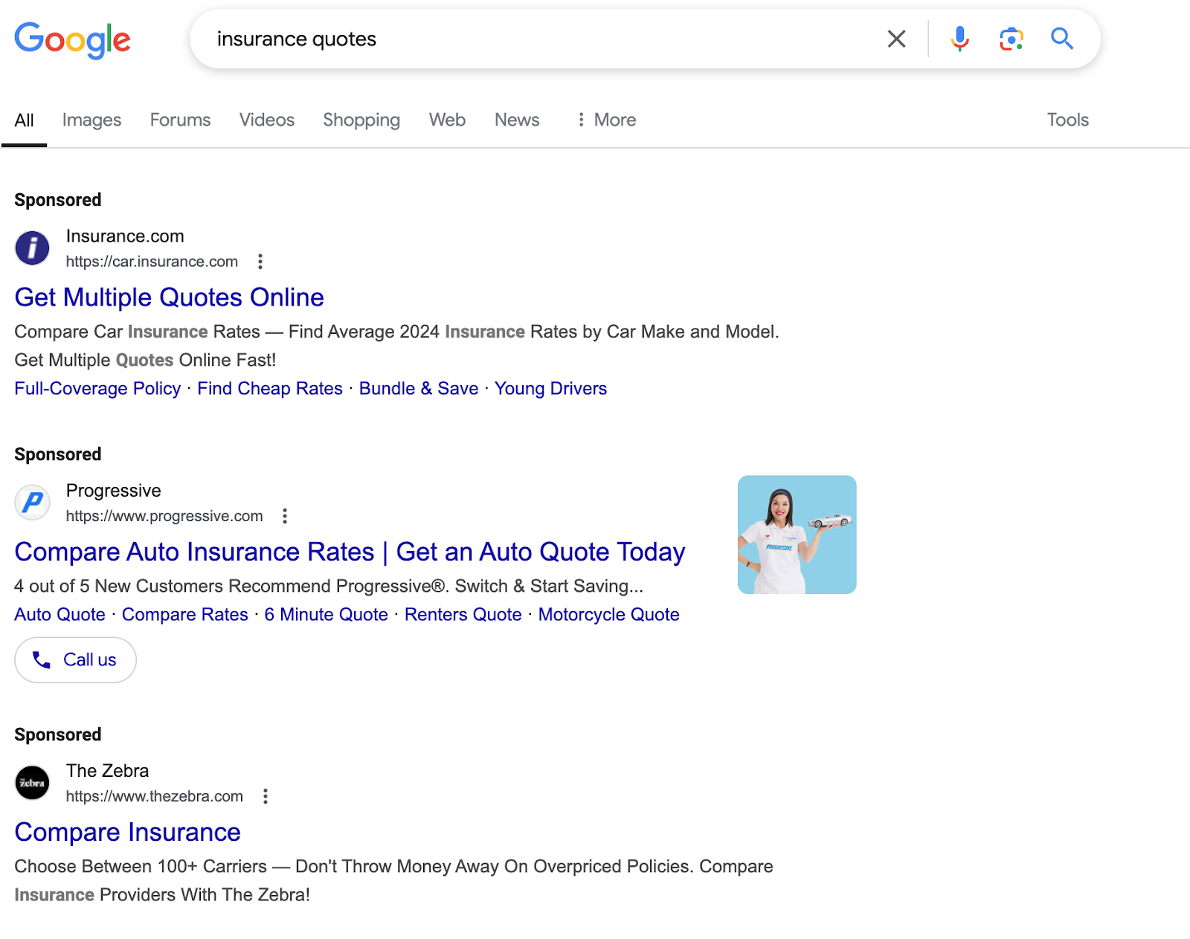The height and width of the screenshot is (939, 1190).
Task: Open Young Drivers sitelink
Action: 550,389
